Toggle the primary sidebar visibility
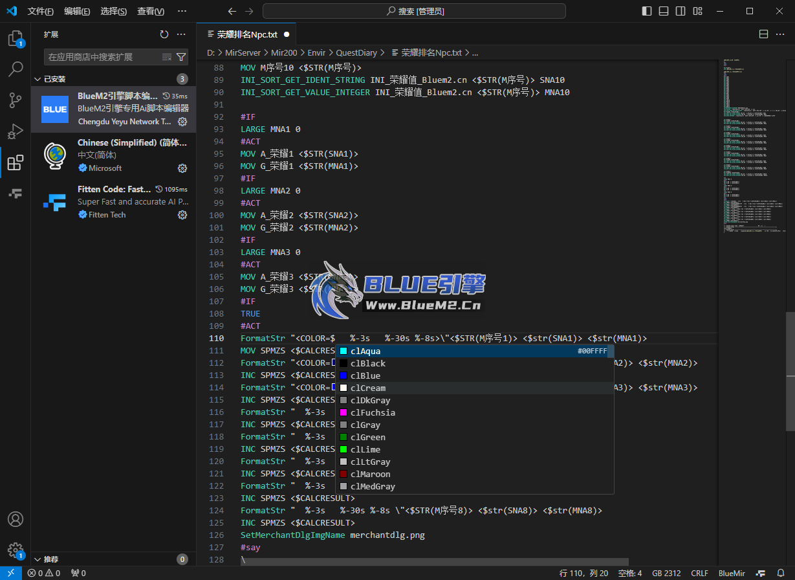This screenshot has width=795, height=580. (x=647, y=11)
